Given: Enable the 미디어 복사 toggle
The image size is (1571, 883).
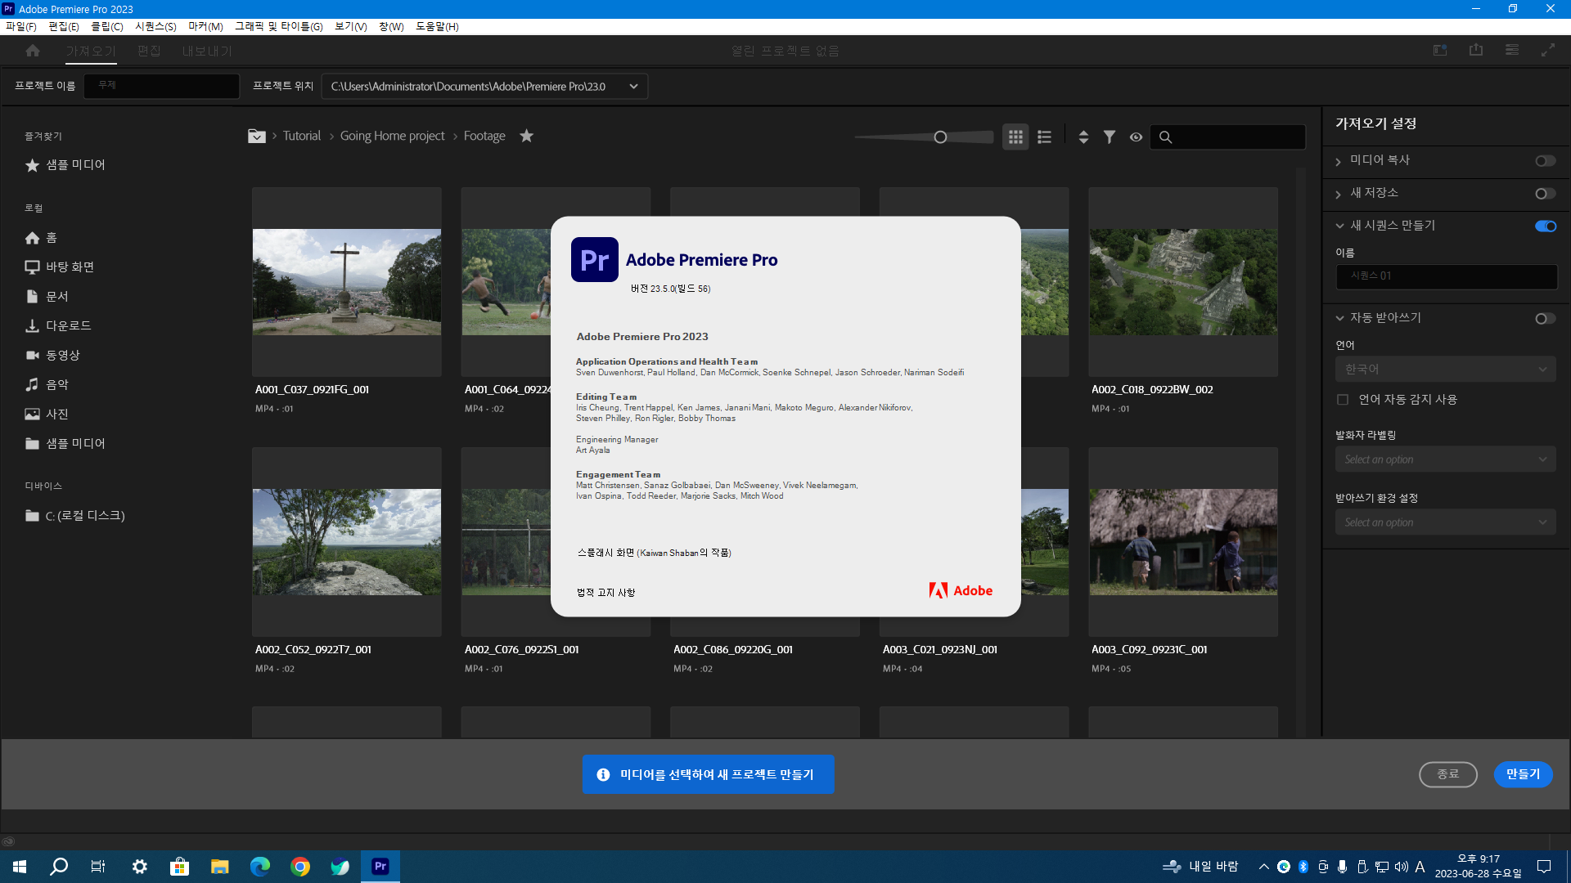Looking at the screenshot, I should click(x=1545, y=161).
